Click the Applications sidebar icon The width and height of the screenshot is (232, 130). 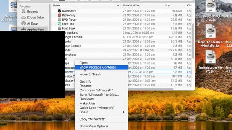coord(24,29)
